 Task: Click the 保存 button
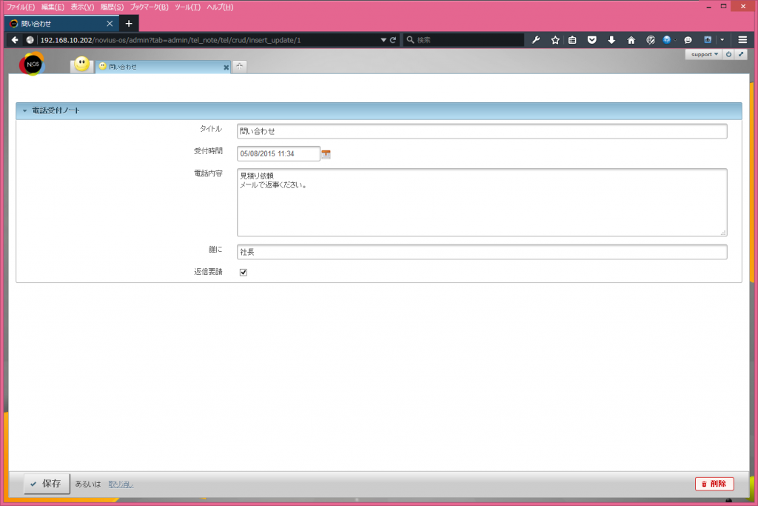click(x=46, y=483)
